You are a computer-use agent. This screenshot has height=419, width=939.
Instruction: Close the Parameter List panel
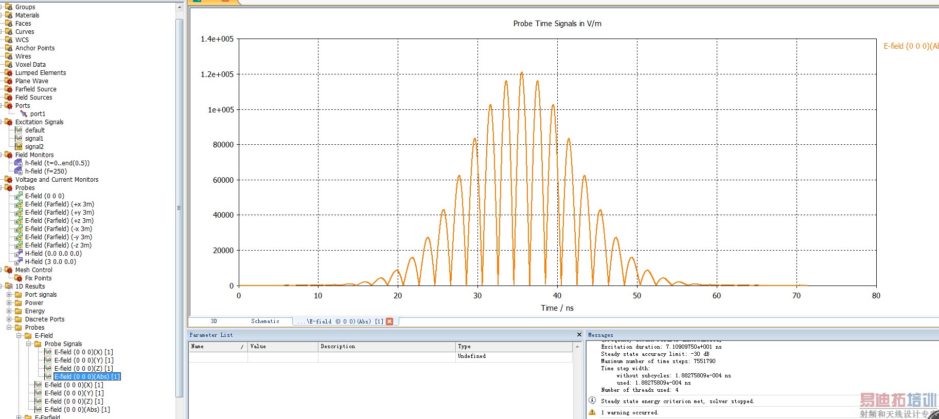click(579, 335)
